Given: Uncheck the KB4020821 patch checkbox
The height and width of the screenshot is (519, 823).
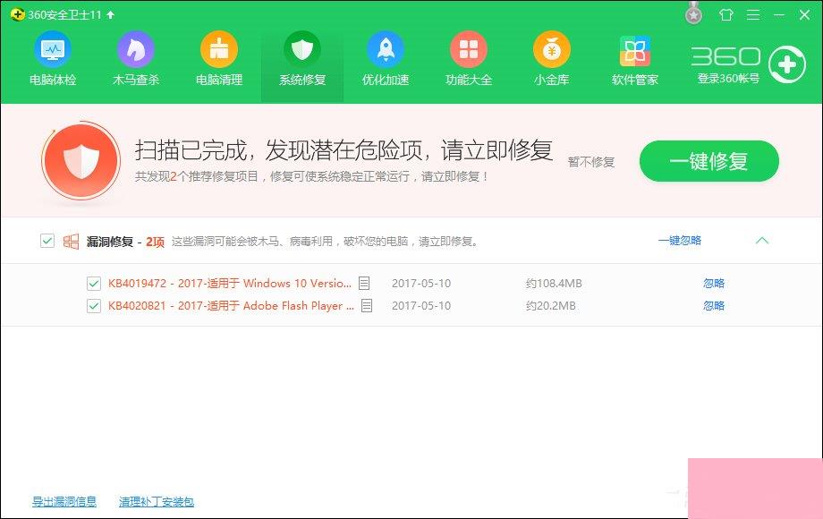Looking at the screenshot, I should click(94, 305).
